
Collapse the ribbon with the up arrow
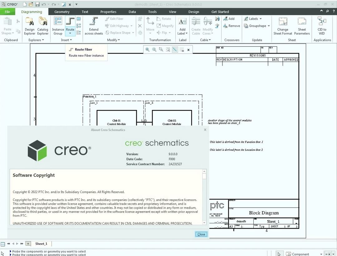pyautogui.click(x=321, y=11)
